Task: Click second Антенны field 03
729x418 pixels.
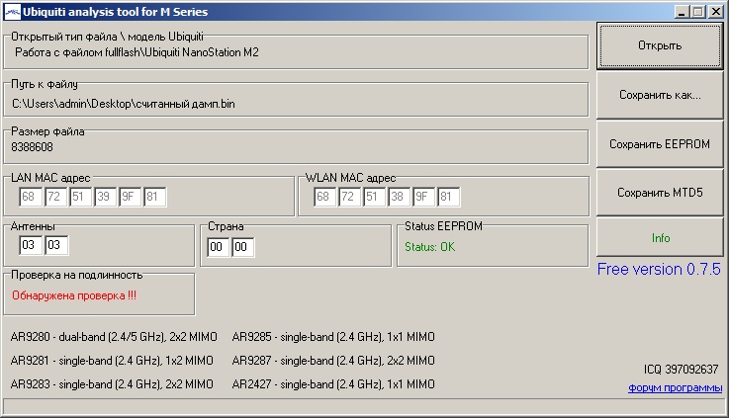Action: click(56, 245)
